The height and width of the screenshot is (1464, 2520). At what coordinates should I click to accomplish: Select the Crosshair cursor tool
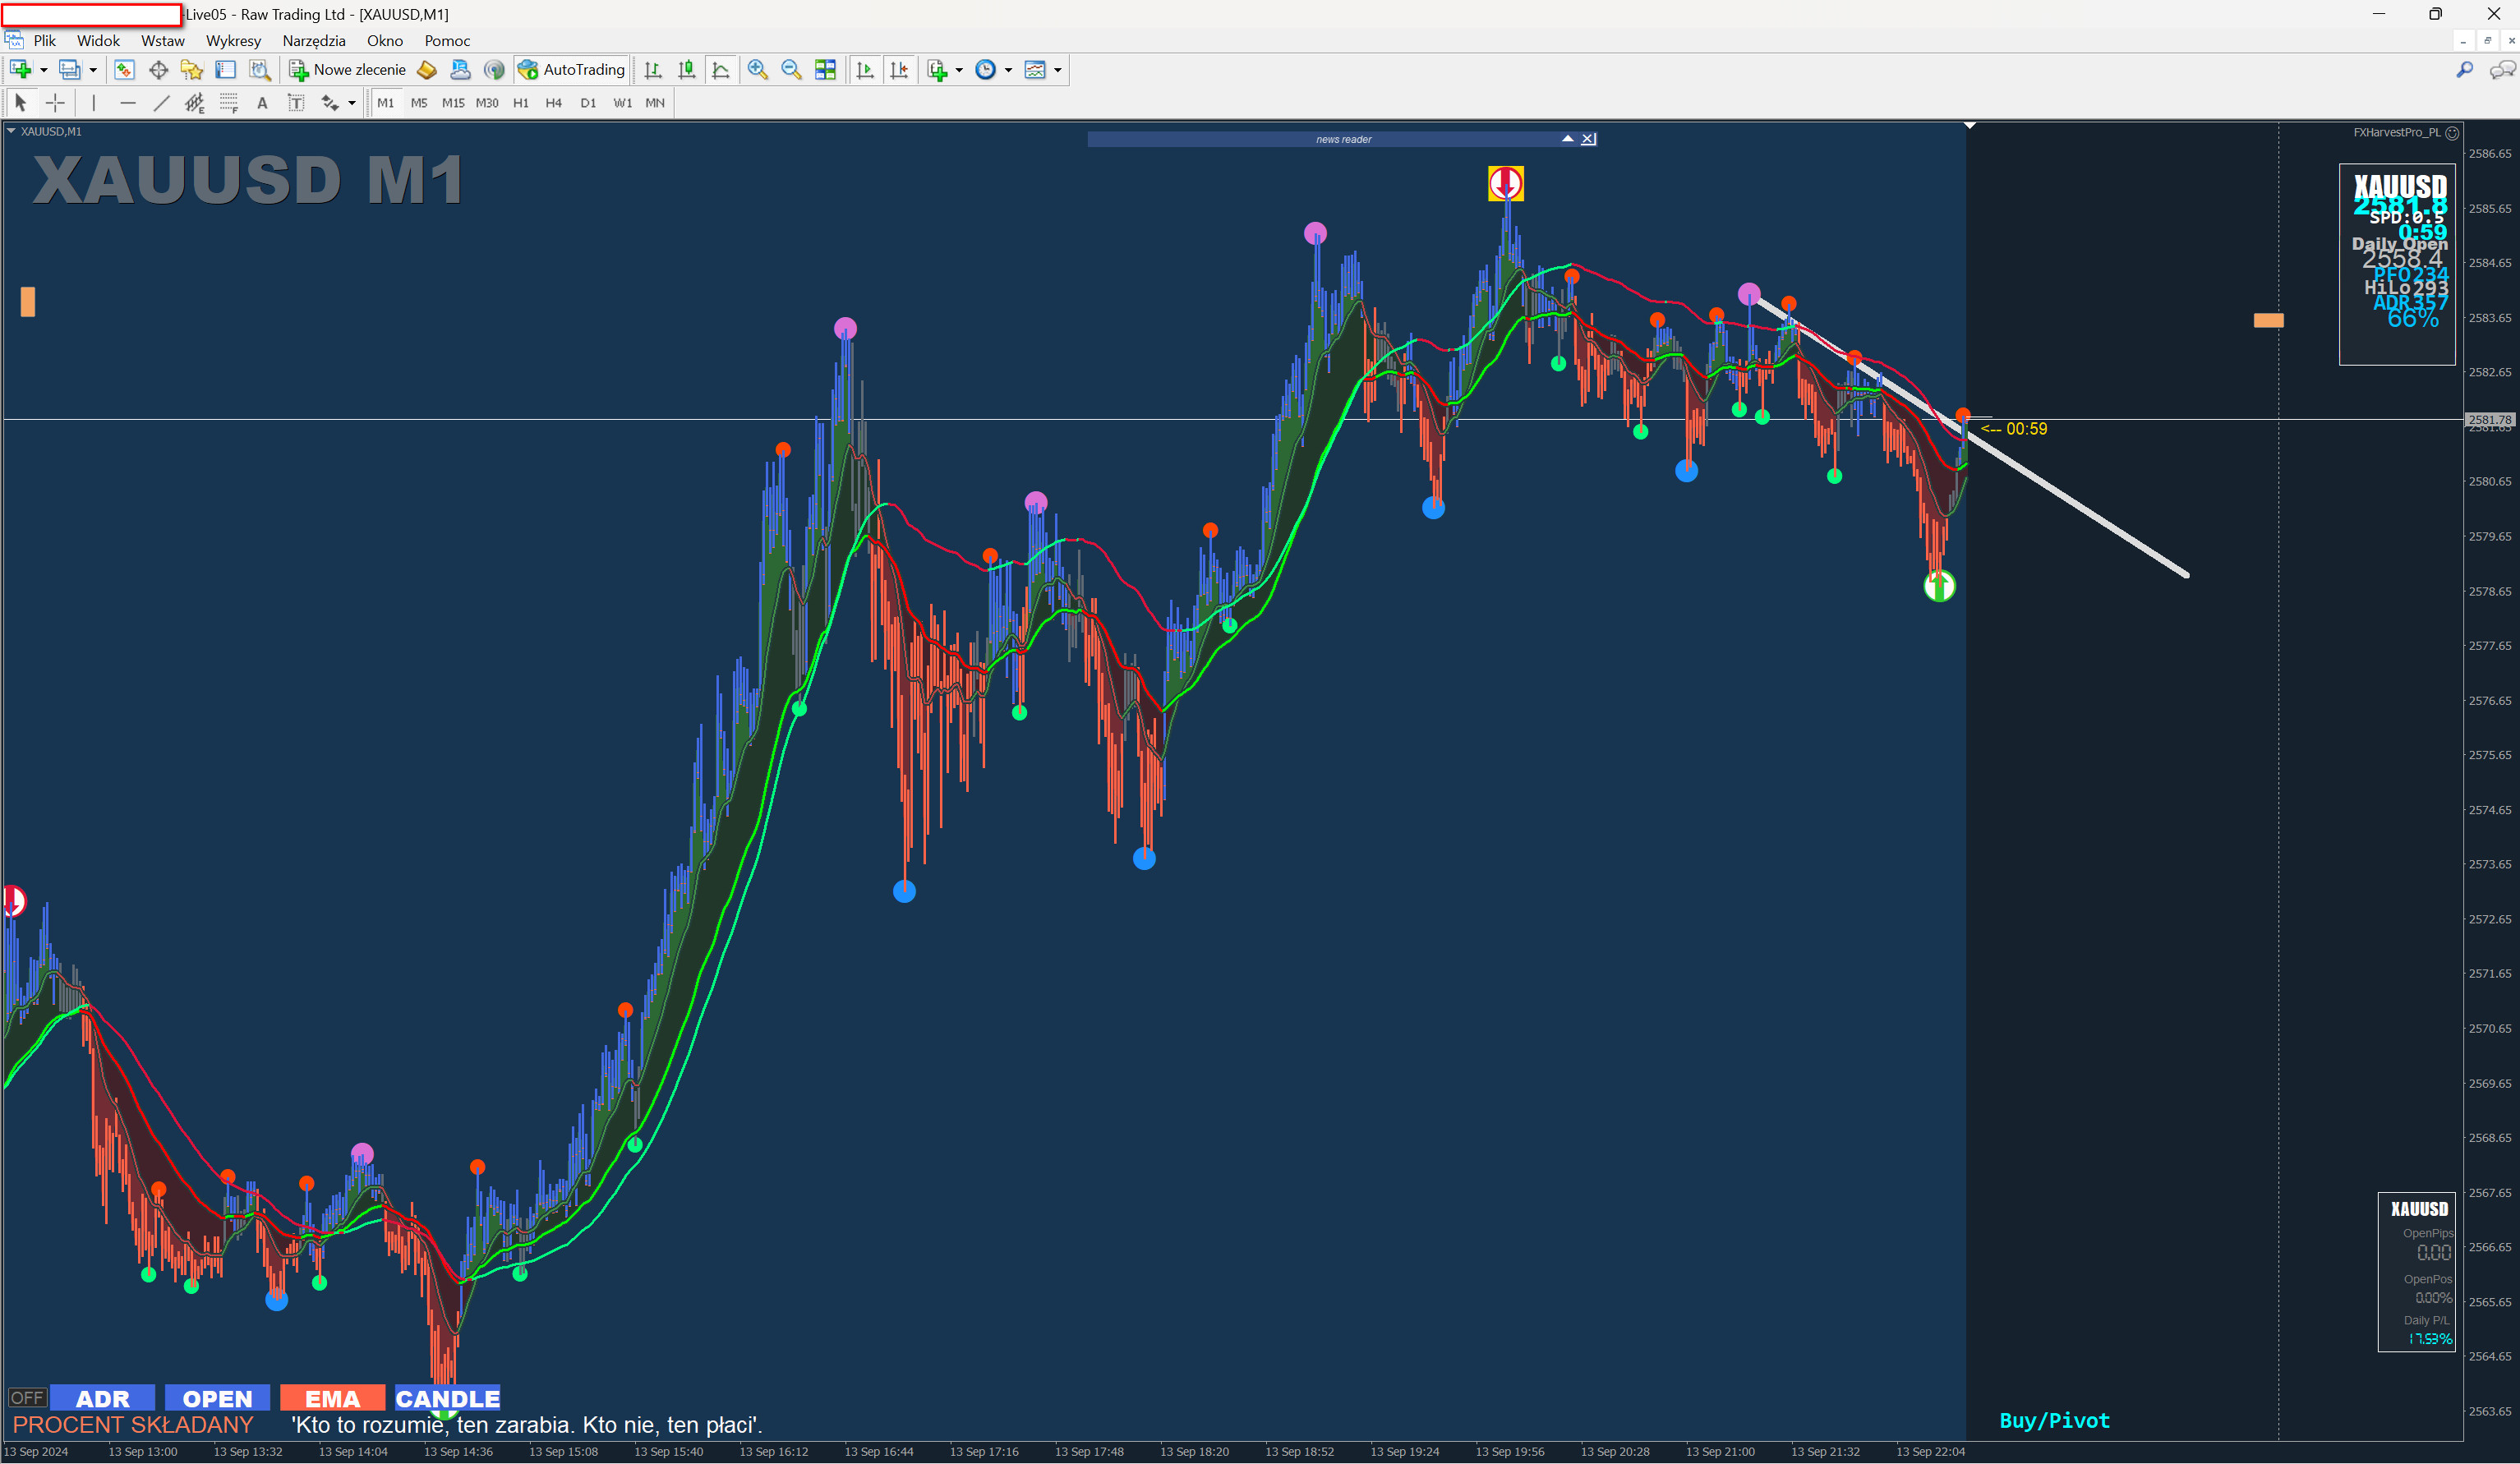(x=55, y=103)
